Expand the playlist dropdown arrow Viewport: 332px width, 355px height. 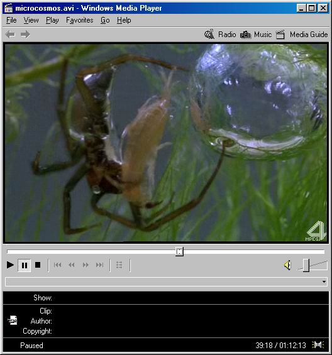click(x=324, y=282)
